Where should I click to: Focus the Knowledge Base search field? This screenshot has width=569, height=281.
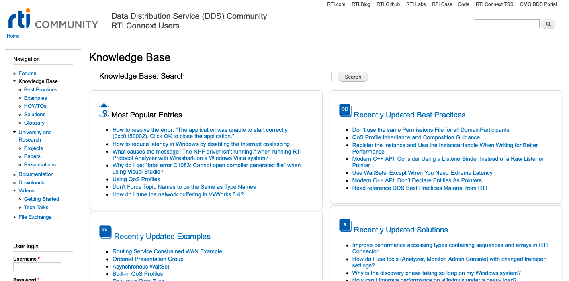[261, 76]
